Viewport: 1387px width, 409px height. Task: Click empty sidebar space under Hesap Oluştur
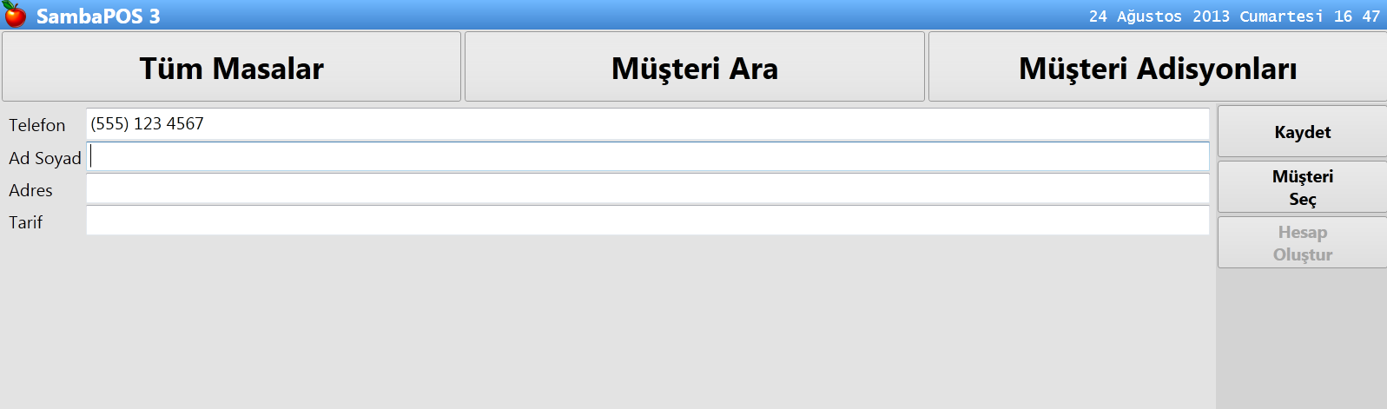(1302, 339)
